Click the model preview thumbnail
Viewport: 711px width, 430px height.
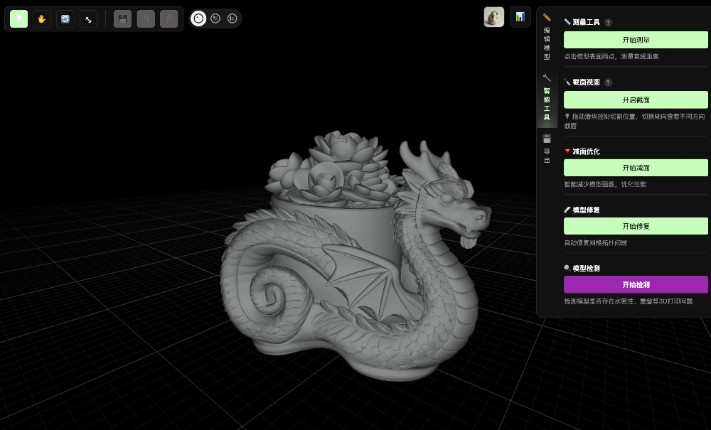pos(493,16)
